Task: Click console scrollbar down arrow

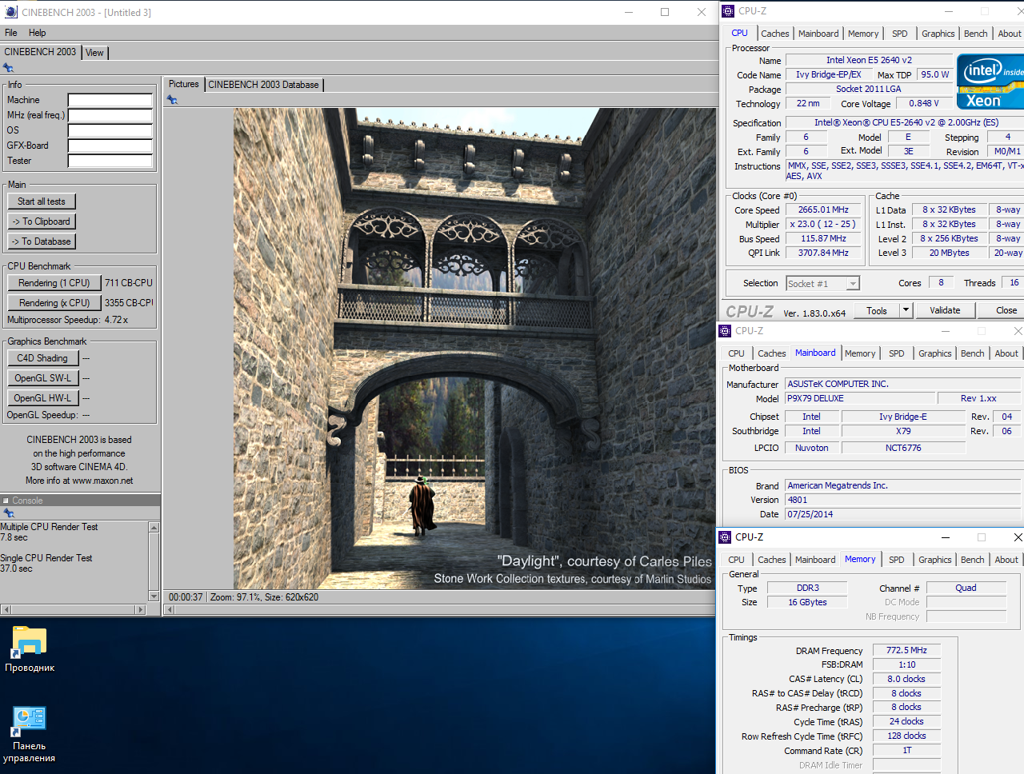Action: pyautogui.click(x=154, y=596)
